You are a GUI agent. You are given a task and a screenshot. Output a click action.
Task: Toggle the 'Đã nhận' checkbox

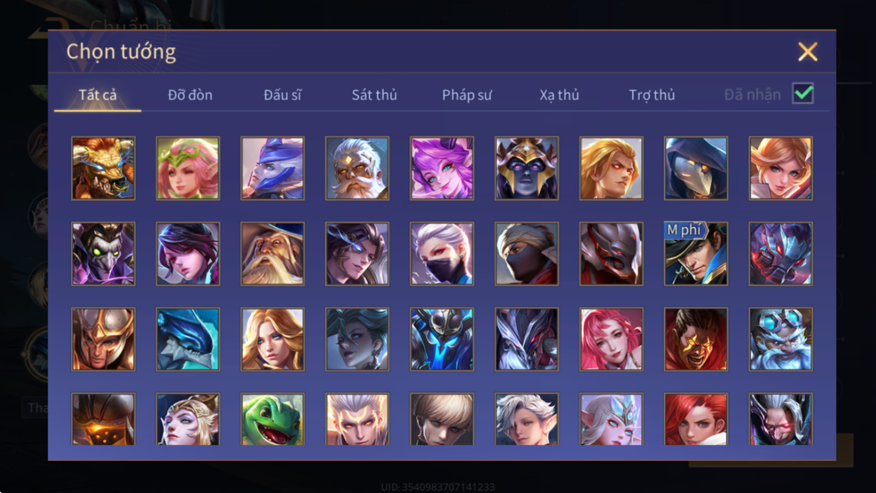pos(803,94)
